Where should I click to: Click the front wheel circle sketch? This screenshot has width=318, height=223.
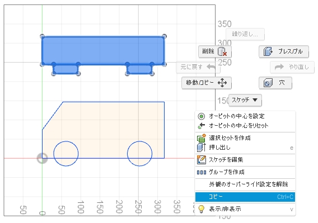point(66,154)
